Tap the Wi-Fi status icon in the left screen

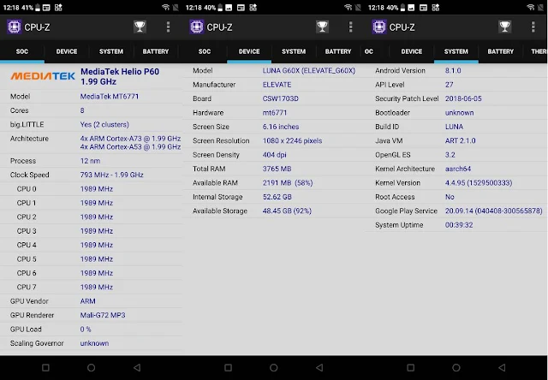coord(165,8)
